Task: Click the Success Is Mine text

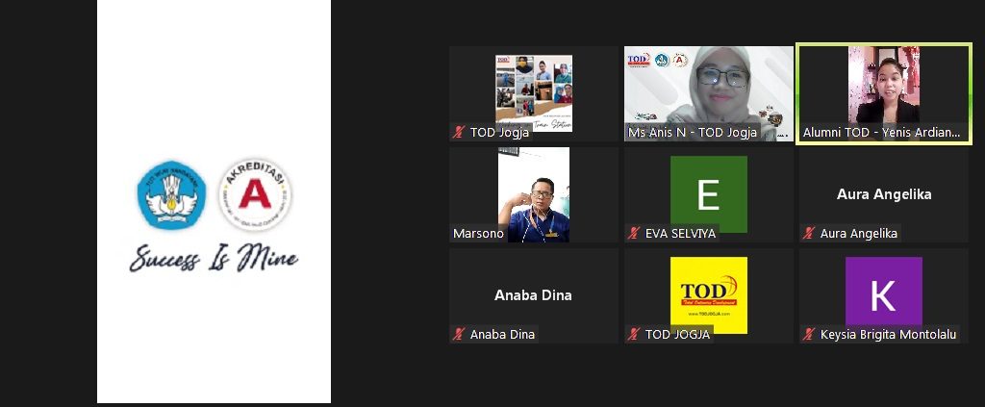Action: pyautogui.click(x=214, y=258)
